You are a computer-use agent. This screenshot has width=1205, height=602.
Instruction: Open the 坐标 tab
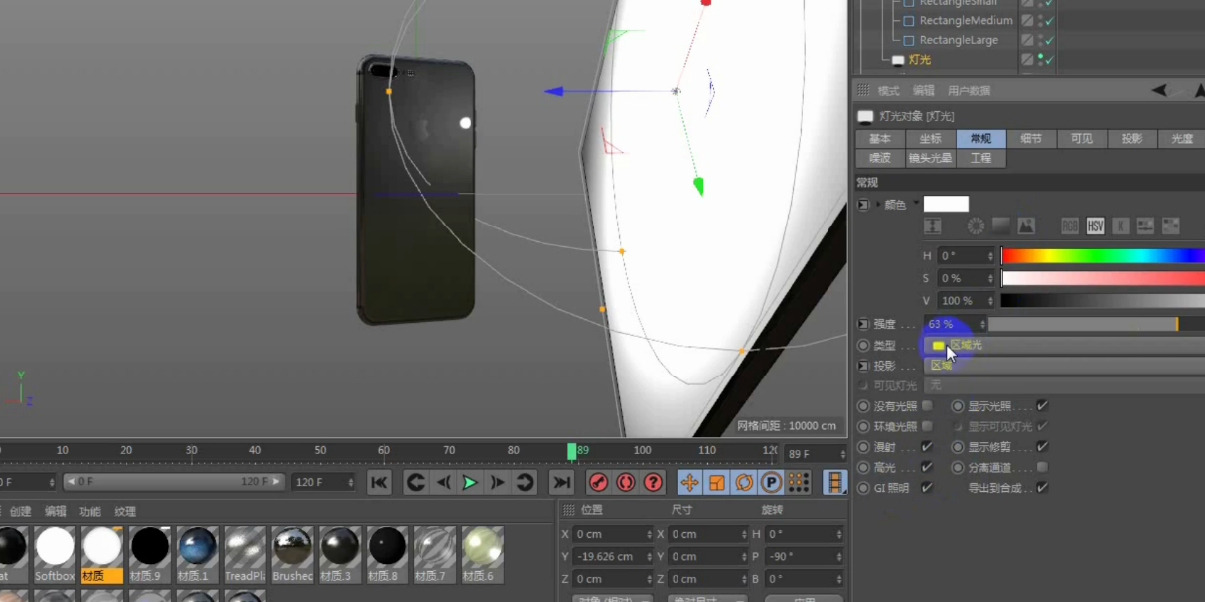tap(931, 139)
